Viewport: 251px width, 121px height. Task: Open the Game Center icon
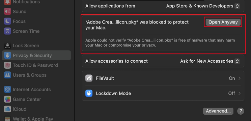coord(7,99)
